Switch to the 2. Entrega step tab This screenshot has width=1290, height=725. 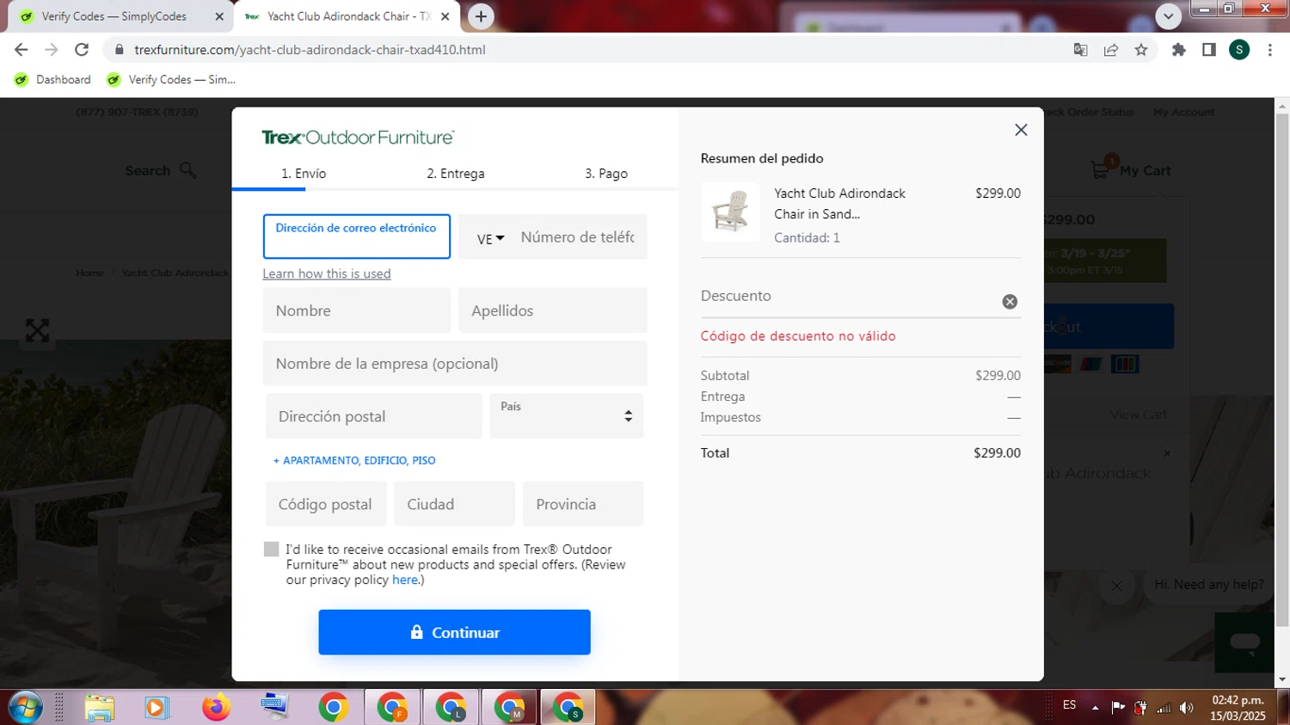pos(456,174)
